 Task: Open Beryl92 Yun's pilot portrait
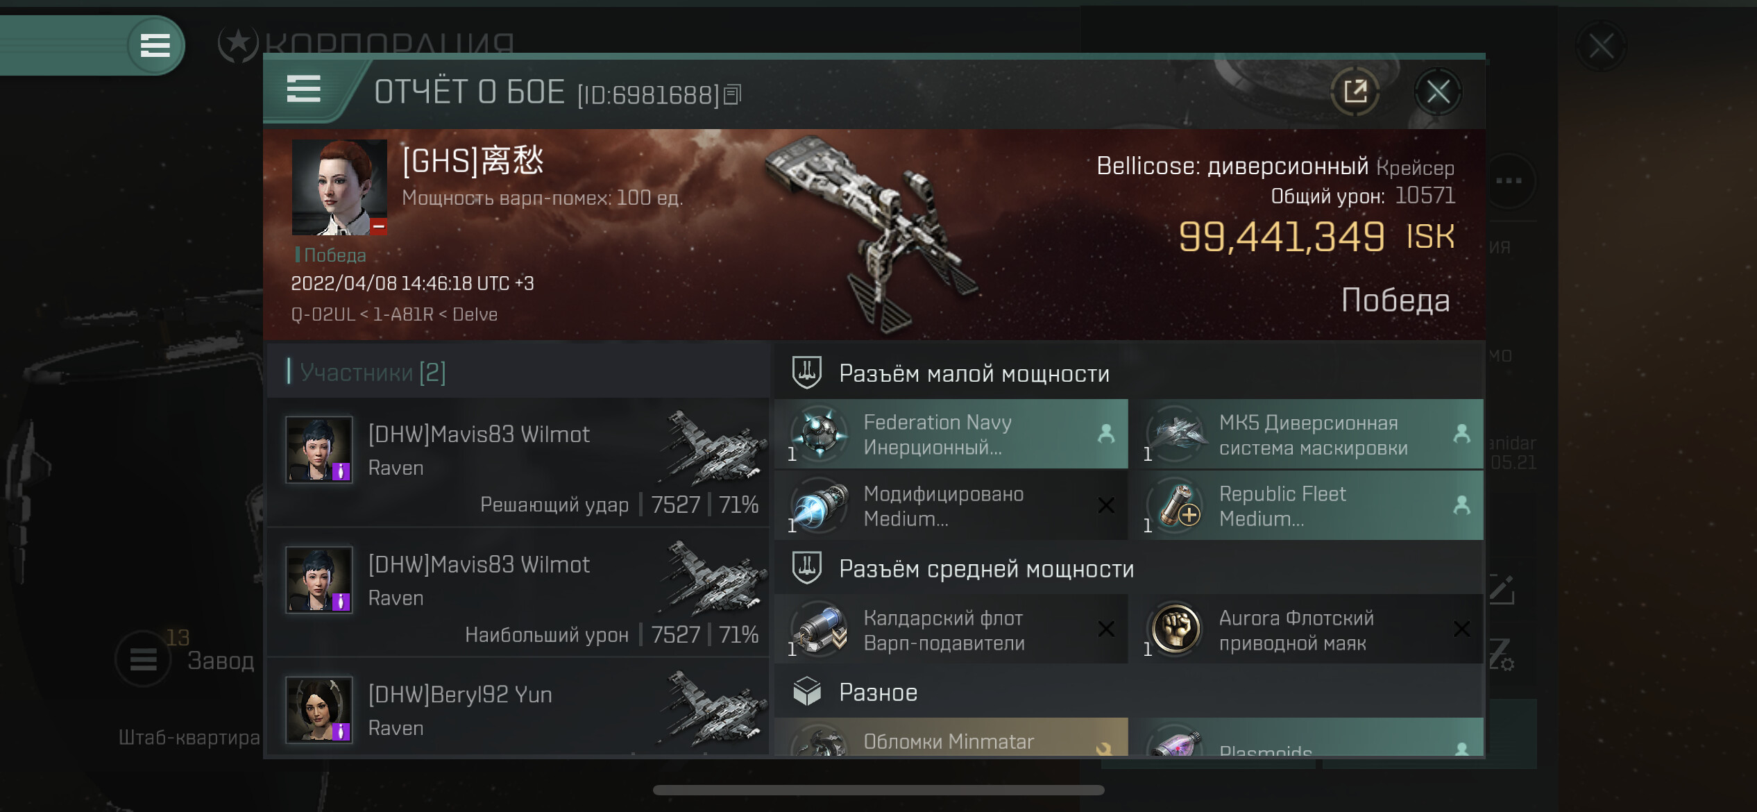(319, 709)
